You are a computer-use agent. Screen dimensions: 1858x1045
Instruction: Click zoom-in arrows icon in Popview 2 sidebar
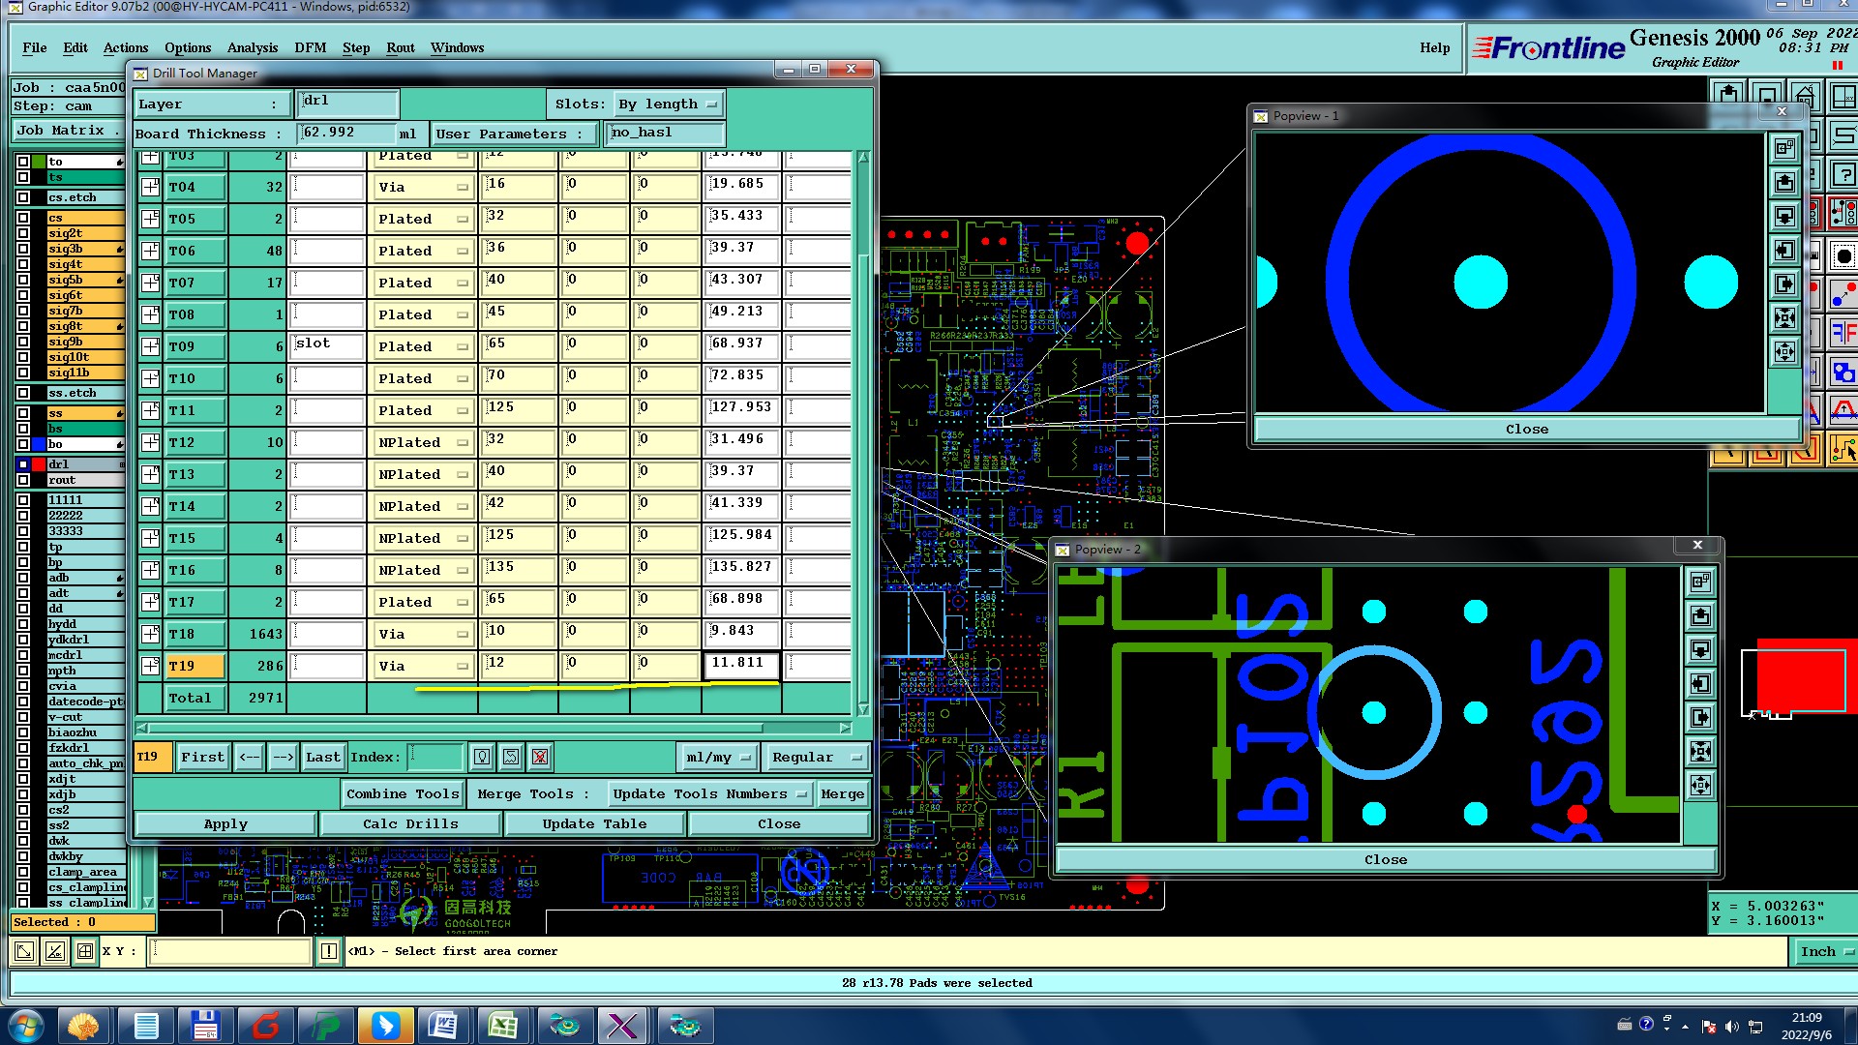[x=1700, y=751]
